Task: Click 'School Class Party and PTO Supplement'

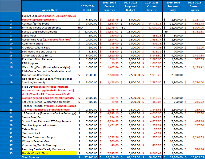Action: pyautogui.click(x=49, y=121)
